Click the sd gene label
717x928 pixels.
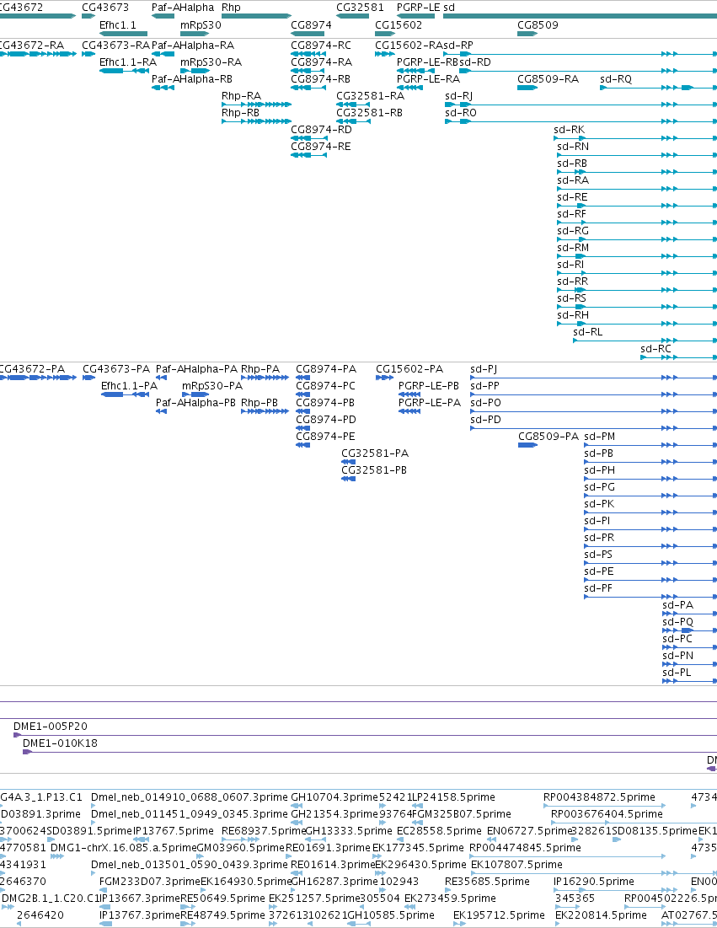(x=449, y=8)
